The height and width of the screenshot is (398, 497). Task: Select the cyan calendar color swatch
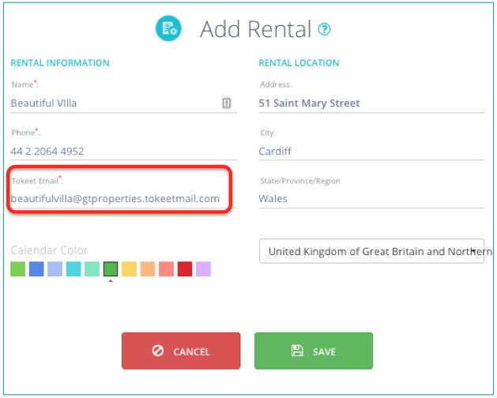[73, 269]
